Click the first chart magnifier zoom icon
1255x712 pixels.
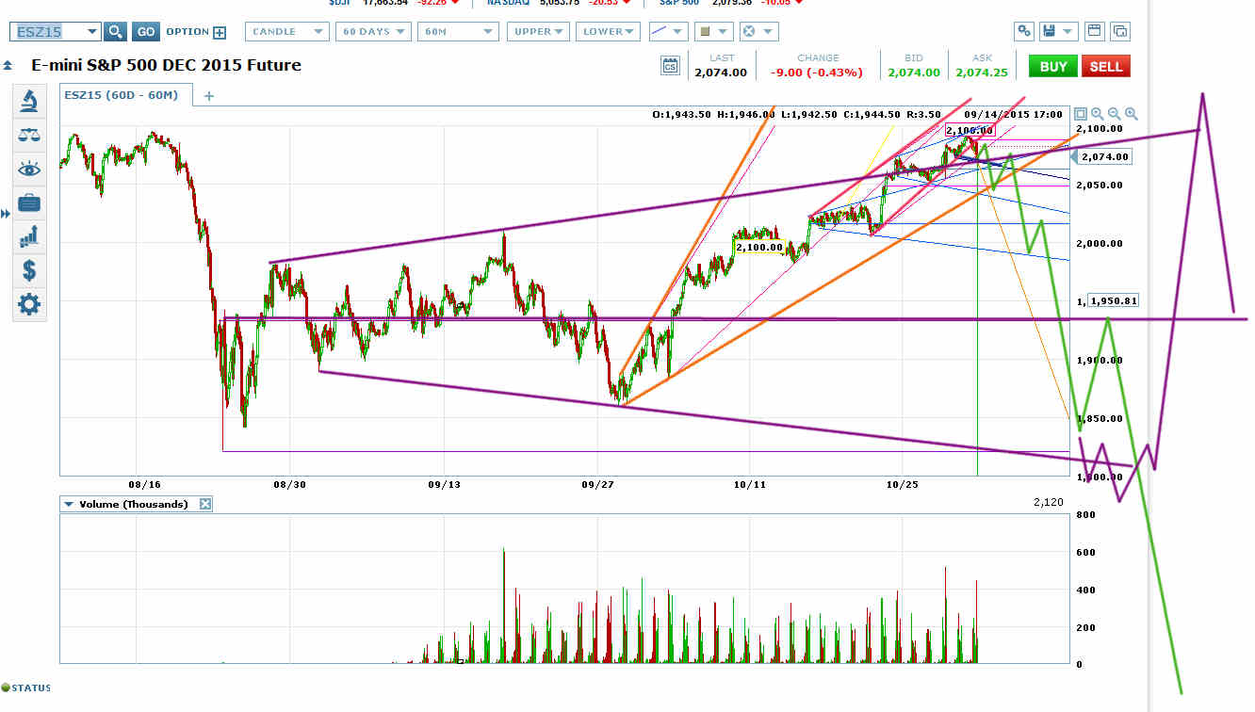pos(1098,114)
